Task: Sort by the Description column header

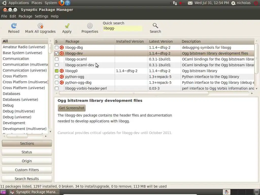Action: 217,41
